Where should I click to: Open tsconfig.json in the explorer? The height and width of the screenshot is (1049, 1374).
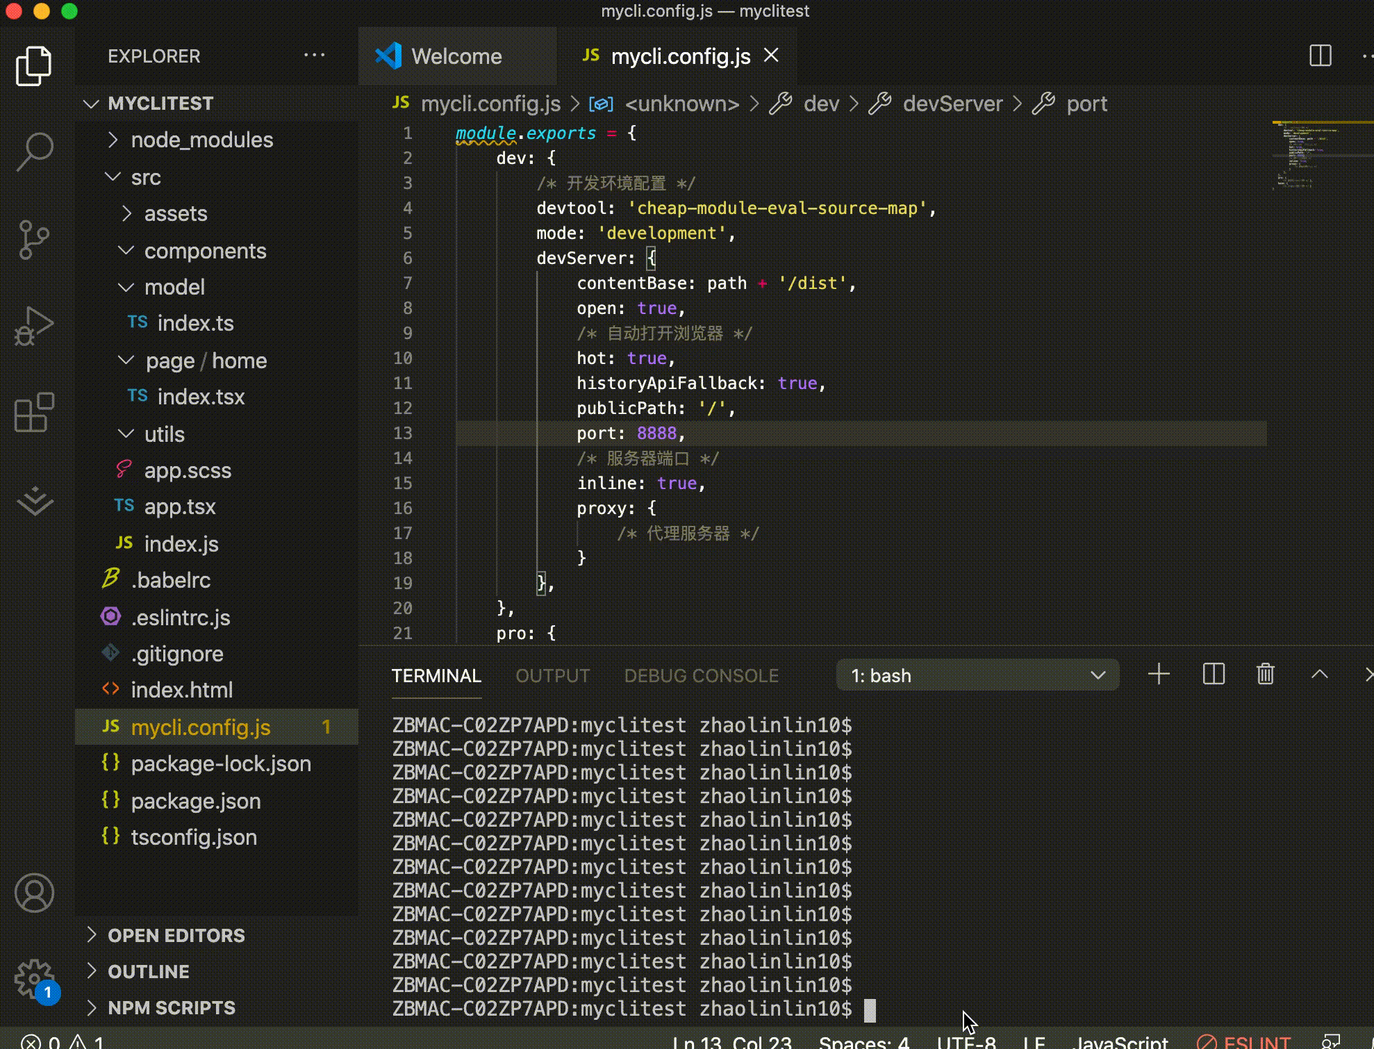(216, 837)
